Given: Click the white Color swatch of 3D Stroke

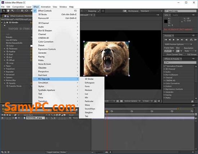Looking at the screenshot, I should (31, 46).
